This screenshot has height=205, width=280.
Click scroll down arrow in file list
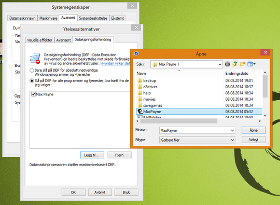tap(265, 116)
